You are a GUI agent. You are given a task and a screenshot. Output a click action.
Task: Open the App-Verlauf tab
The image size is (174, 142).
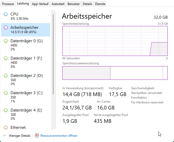coord(40,4)
